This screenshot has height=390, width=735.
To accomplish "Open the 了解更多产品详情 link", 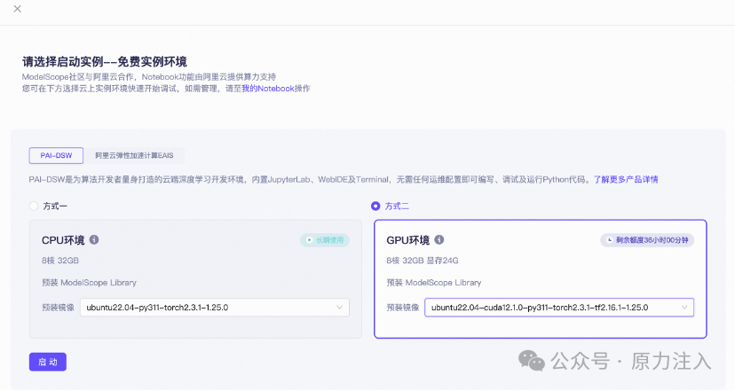I will pyautogui.click(x=626, y=179).
